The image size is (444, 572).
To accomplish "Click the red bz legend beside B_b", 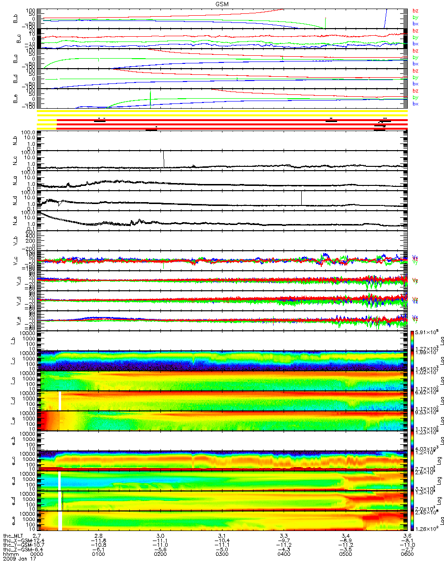I will [x=415, y=10].
